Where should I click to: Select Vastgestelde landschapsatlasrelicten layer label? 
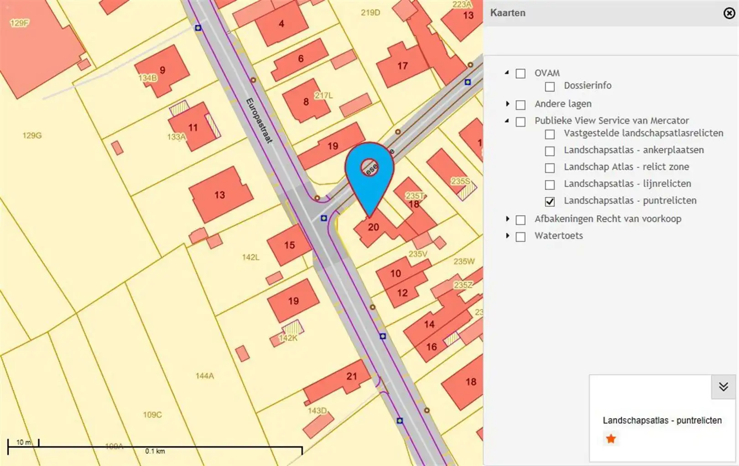click(x=643, y=133)
